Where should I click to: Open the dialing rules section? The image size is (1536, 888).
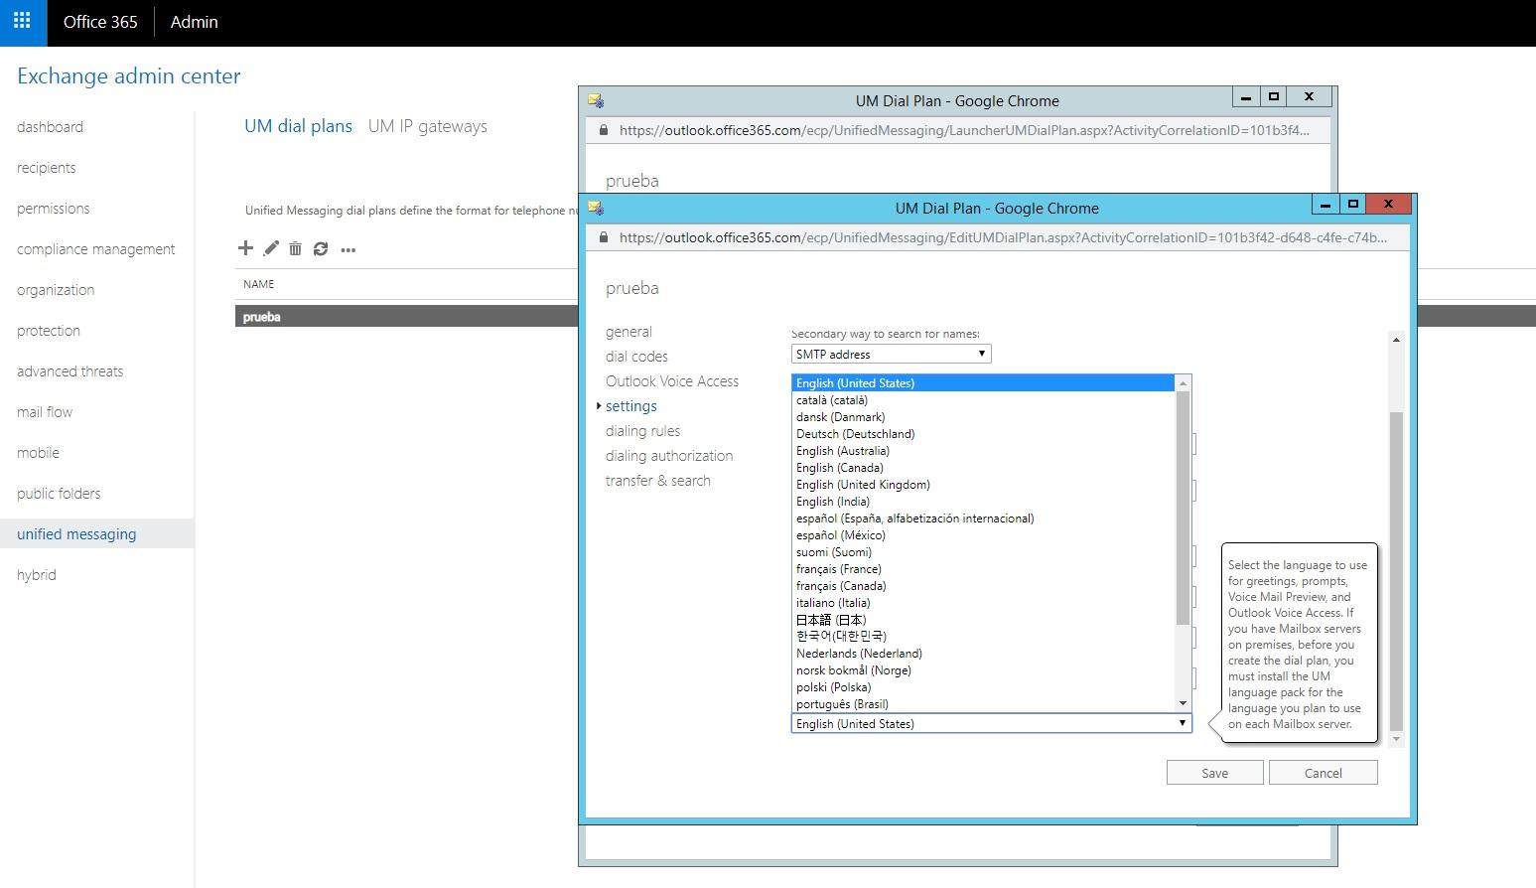coord(642,431)
